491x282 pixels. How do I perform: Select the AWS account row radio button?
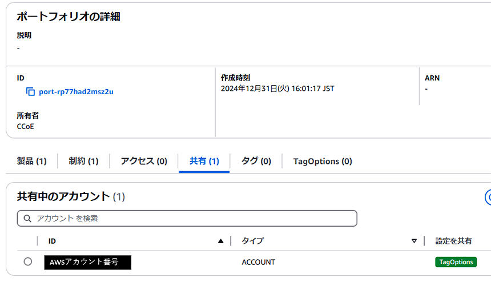point(28,261)
